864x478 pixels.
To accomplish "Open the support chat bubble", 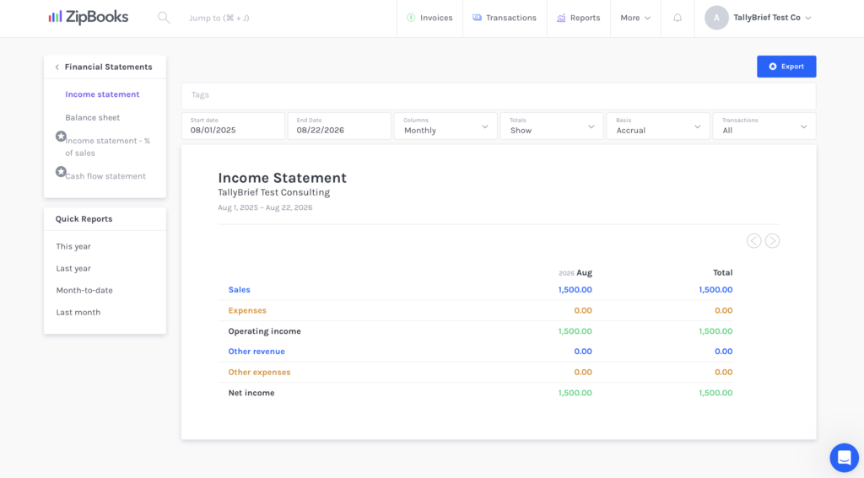I will click(x=844, y=457).
